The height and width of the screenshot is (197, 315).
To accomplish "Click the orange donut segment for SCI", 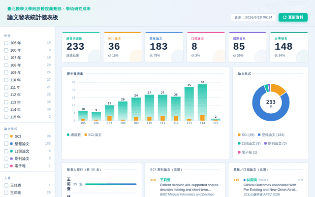I will point(279,89).
